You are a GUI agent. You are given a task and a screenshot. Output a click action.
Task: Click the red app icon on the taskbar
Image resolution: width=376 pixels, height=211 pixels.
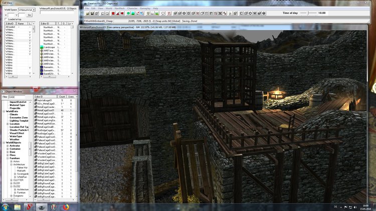tap(29, 207)
